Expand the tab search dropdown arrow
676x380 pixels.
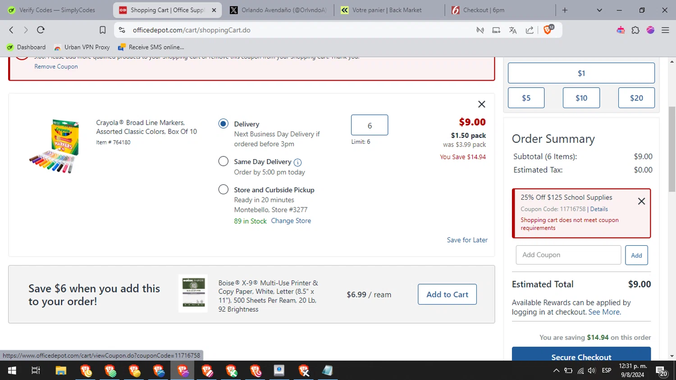coord(599,10)
